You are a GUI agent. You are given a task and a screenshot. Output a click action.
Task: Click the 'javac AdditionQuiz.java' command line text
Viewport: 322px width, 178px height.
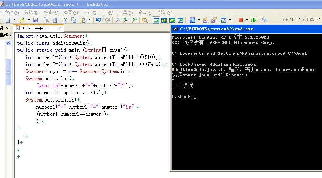[x=224, y=64]
